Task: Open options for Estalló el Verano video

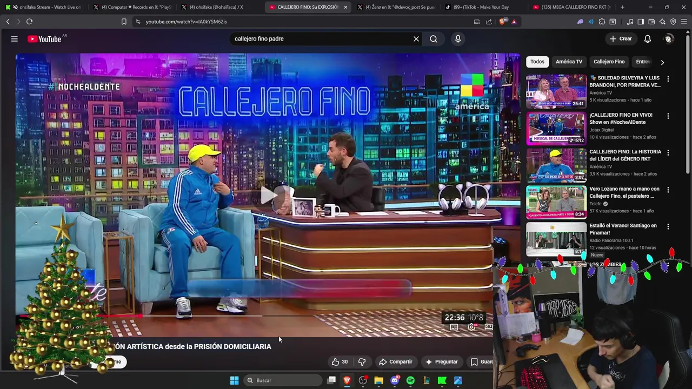Action: tap(668, 227)
